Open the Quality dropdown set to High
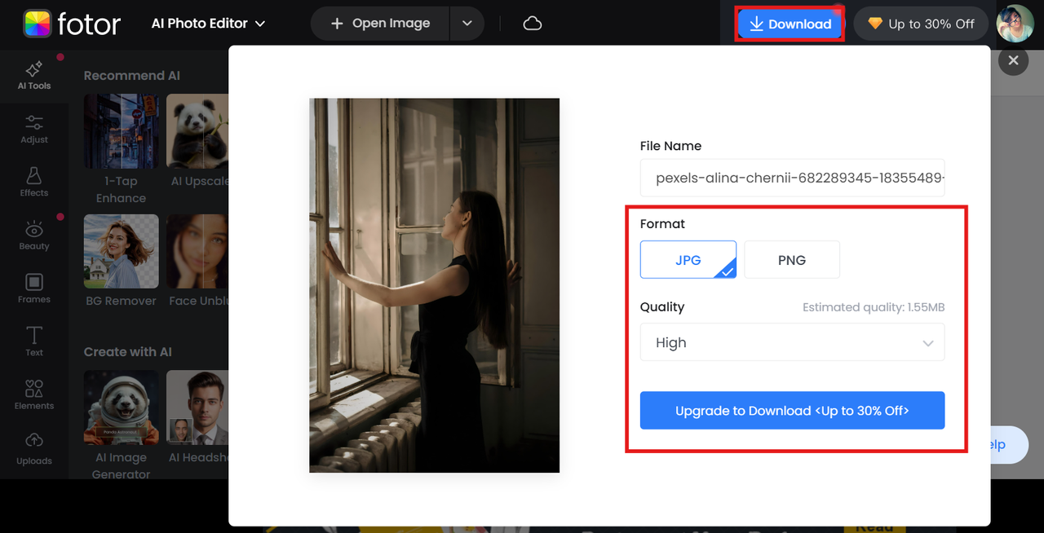Screen dimensions: 1044x533 (x=793, y=342)
